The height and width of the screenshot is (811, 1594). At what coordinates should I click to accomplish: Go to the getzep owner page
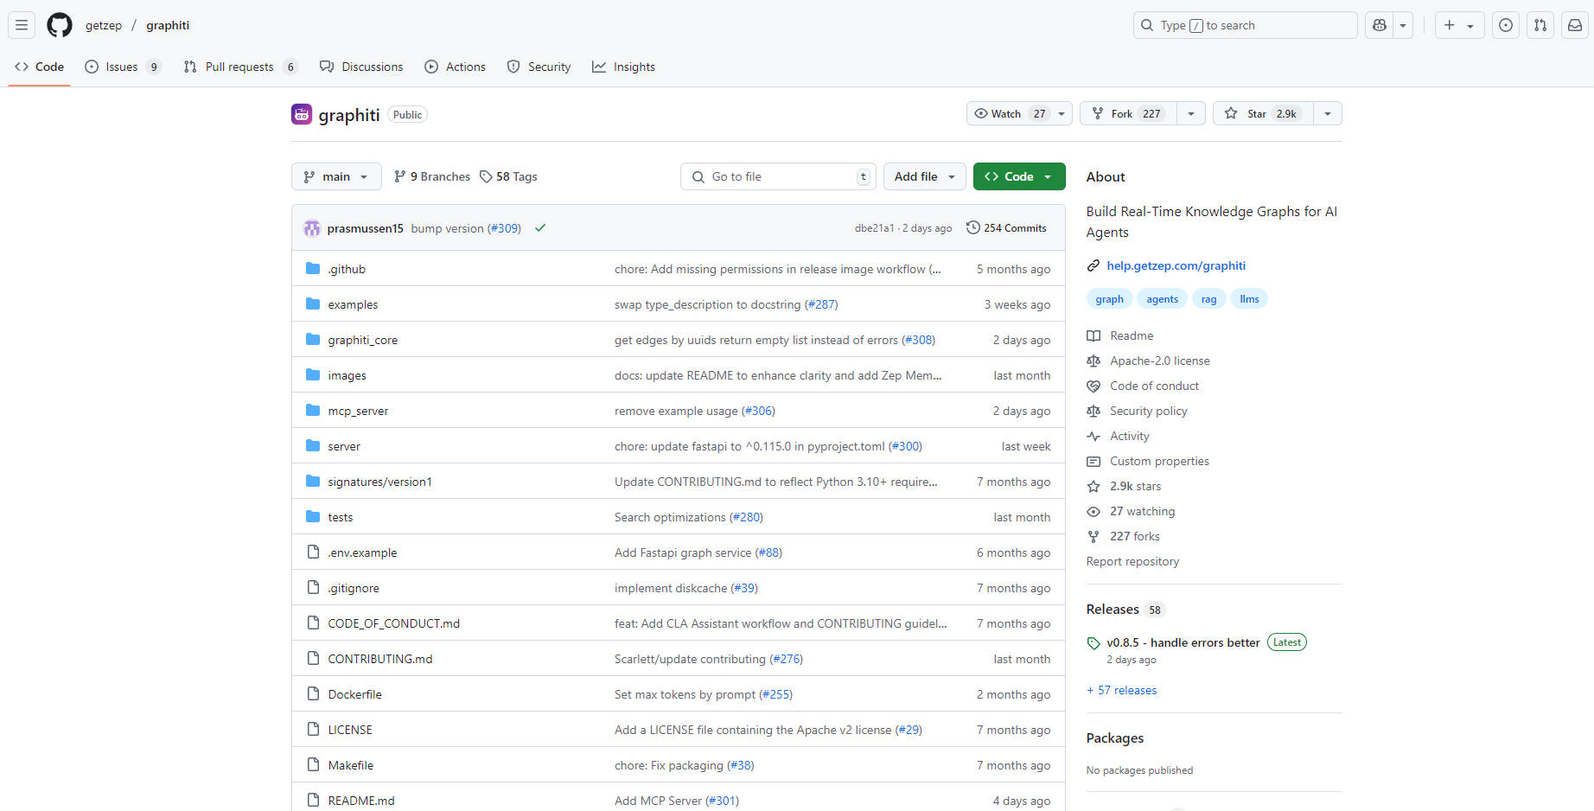(104, 25)
